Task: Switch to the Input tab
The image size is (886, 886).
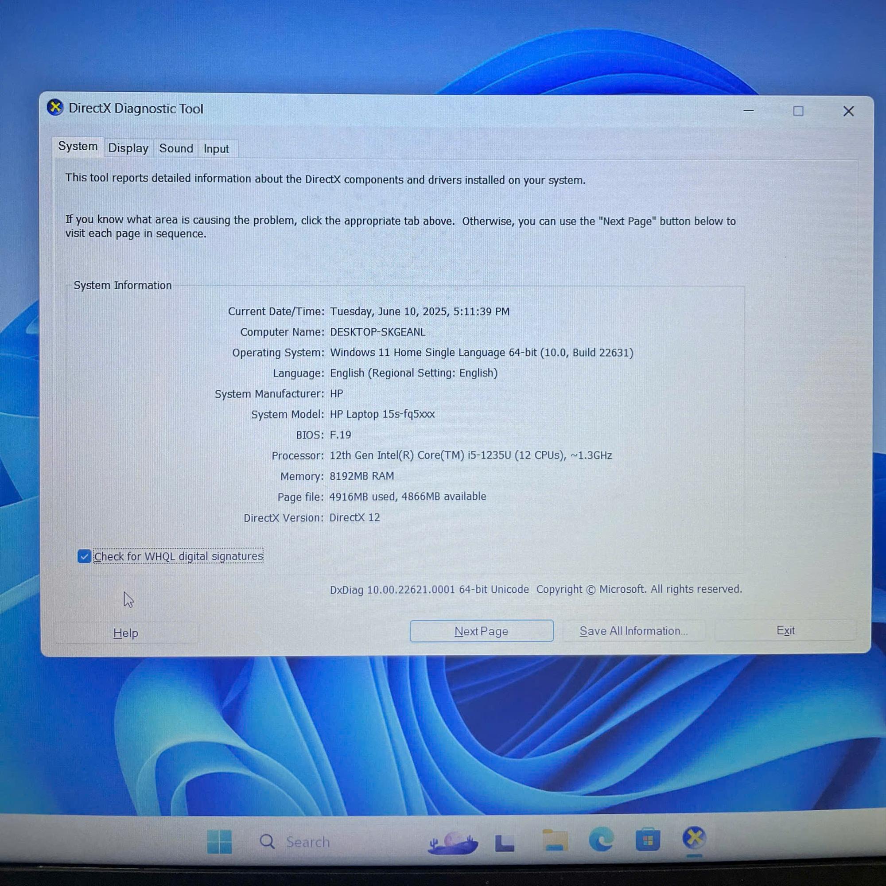Action: click(216, 149)
